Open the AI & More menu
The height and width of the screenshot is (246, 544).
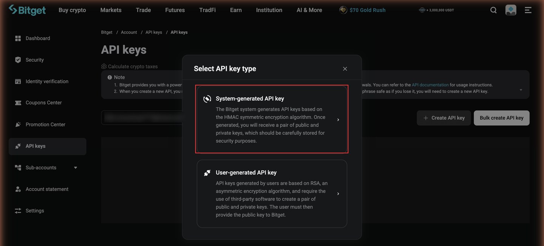coord(309,10)
